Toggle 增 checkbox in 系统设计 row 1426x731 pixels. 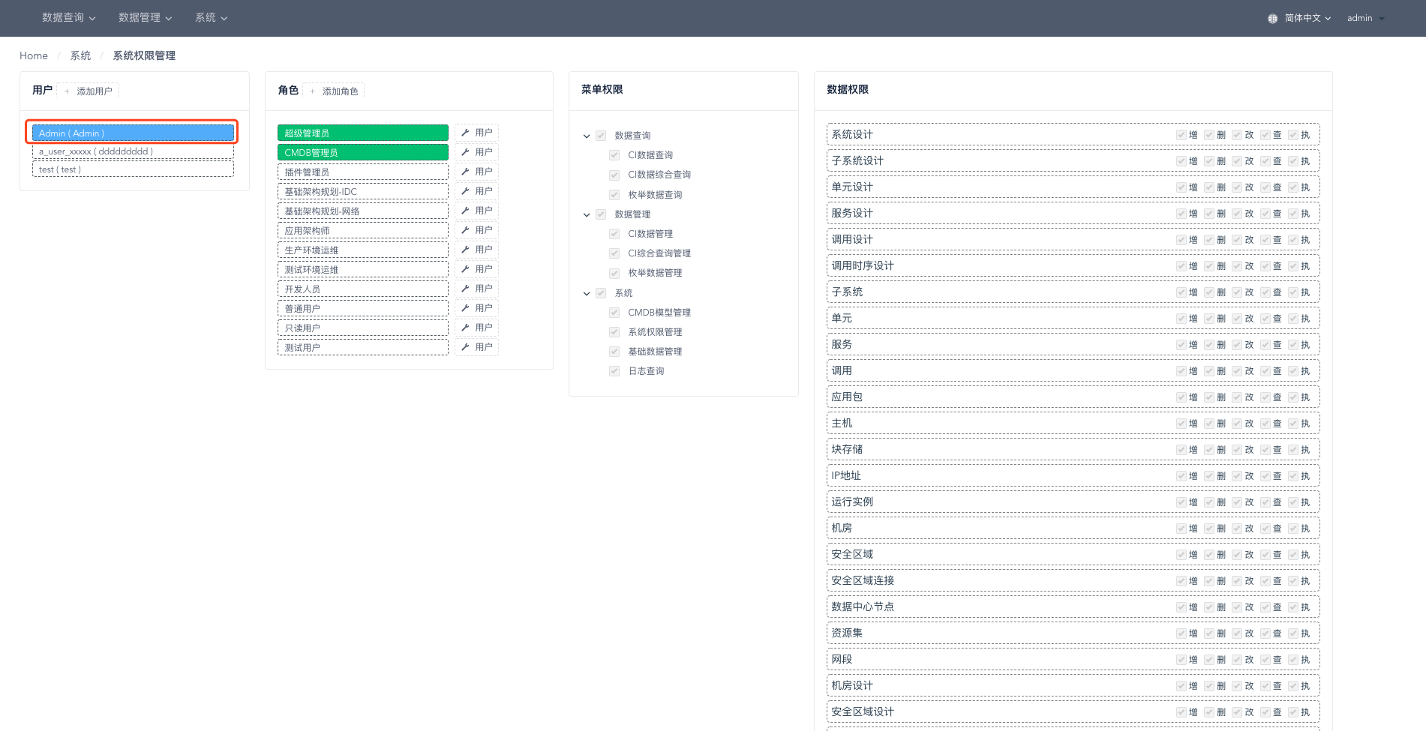tap(1181, 135)
